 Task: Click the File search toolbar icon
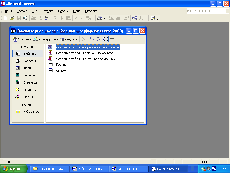[x=25, y=18]
